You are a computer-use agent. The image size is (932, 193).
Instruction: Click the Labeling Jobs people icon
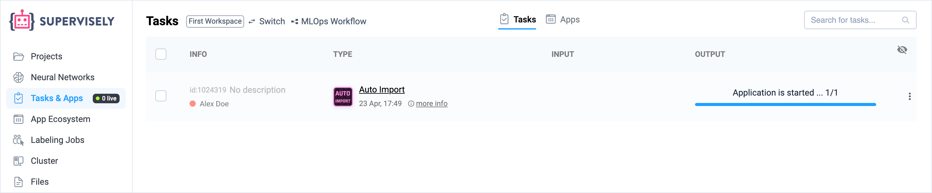click(x=18, y=140)
